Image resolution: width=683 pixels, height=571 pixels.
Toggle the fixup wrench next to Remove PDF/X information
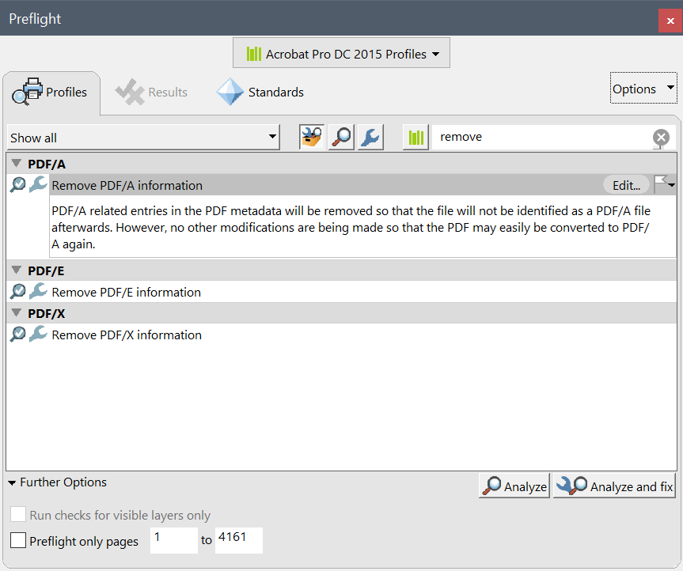click(x=38, y=335)
